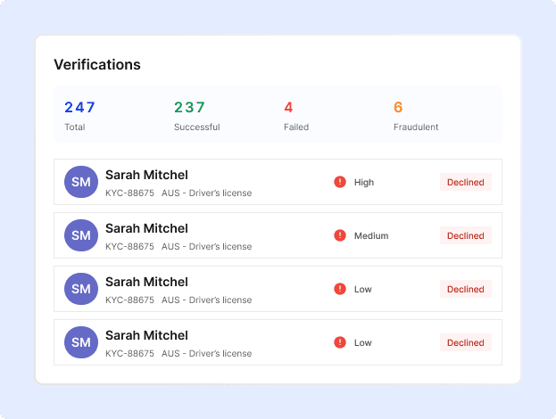Click the SM avatar in the third row
This screenshot has width=556, height=419.
[x=81, y=289]
